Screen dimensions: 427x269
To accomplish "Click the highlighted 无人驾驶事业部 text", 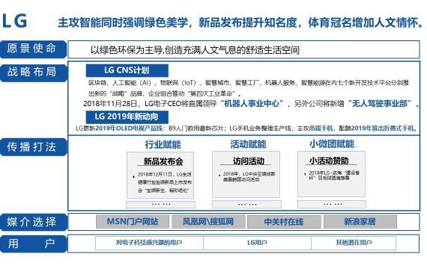I will click(x=380, y=104).
